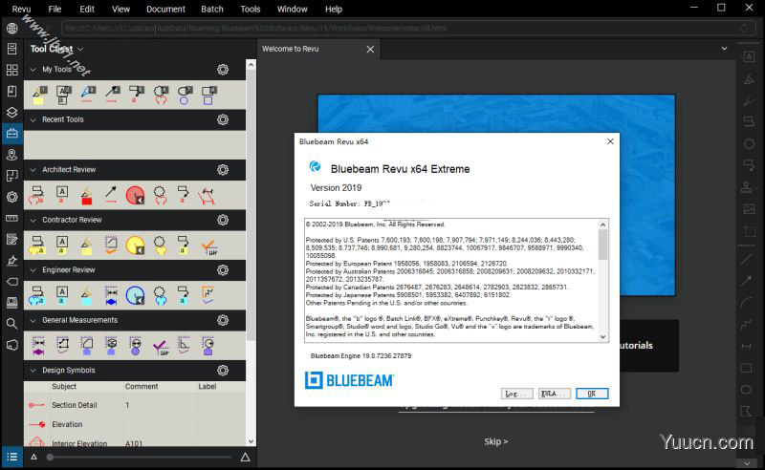Open My Tools settings gear
This screenshot has height=470, width=765.
(x=223, y=69)
